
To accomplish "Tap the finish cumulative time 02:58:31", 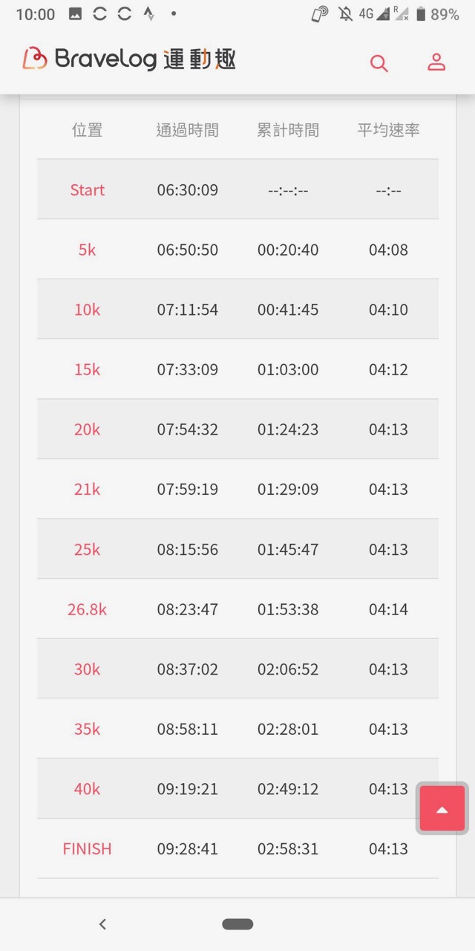I will point(288,848).
